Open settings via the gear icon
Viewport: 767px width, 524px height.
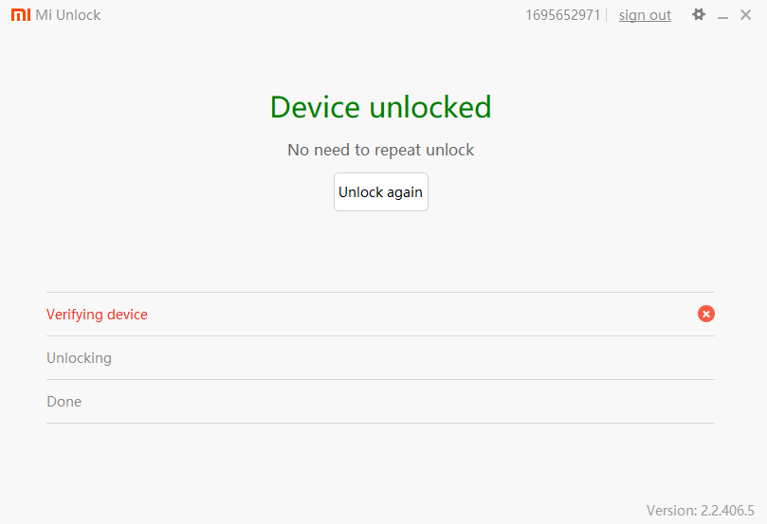tap(699, 15)
